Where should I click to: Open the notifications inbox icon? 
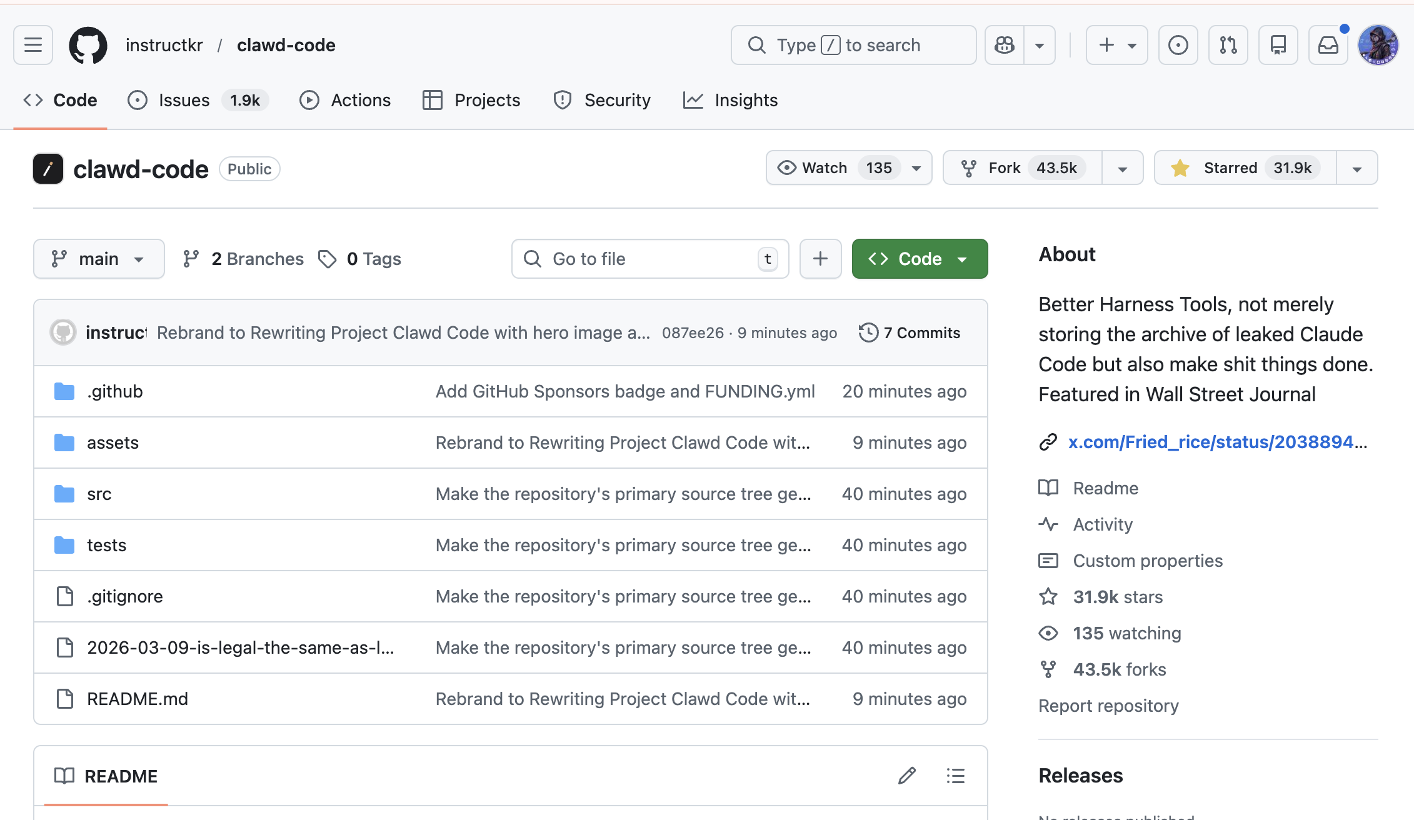(1328, 45)
